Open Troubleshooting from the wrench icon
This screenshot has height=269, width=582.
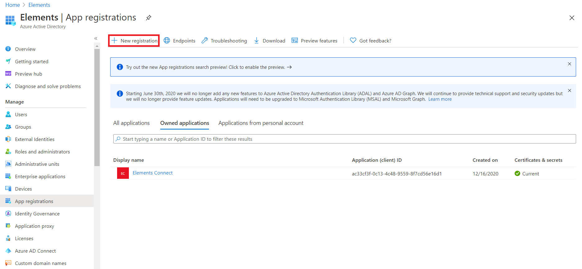(204, 41)
